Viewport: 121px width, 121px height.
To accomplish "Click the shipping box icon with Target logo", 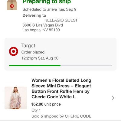I will [12, 5].
